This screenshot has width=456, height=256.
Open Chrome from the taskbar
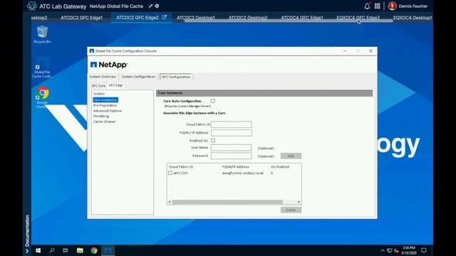pyautogui.click(x=94, y=250)
